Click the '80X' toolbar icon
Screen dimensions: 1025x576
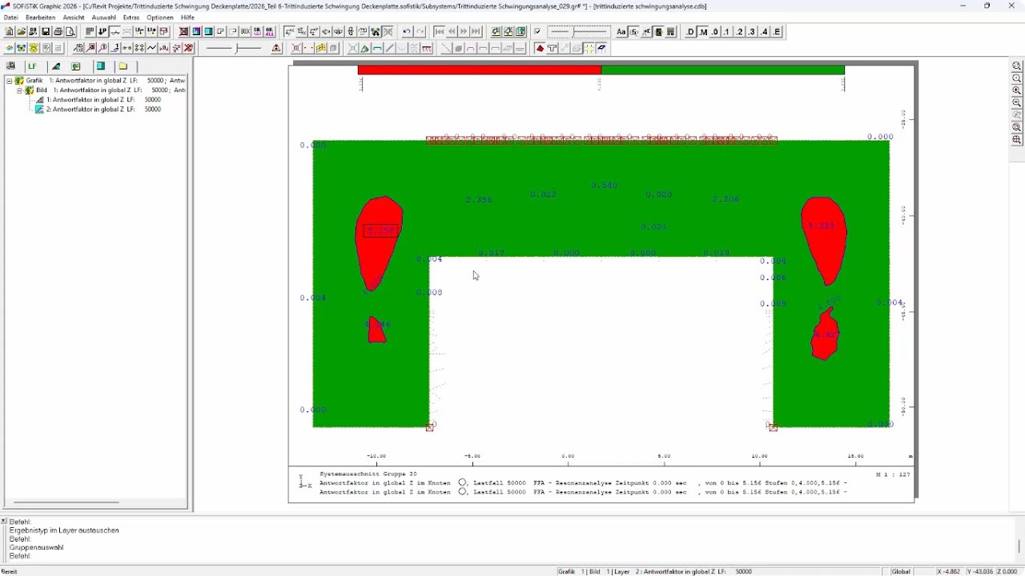pyautogui.click(x=245, y=32)
